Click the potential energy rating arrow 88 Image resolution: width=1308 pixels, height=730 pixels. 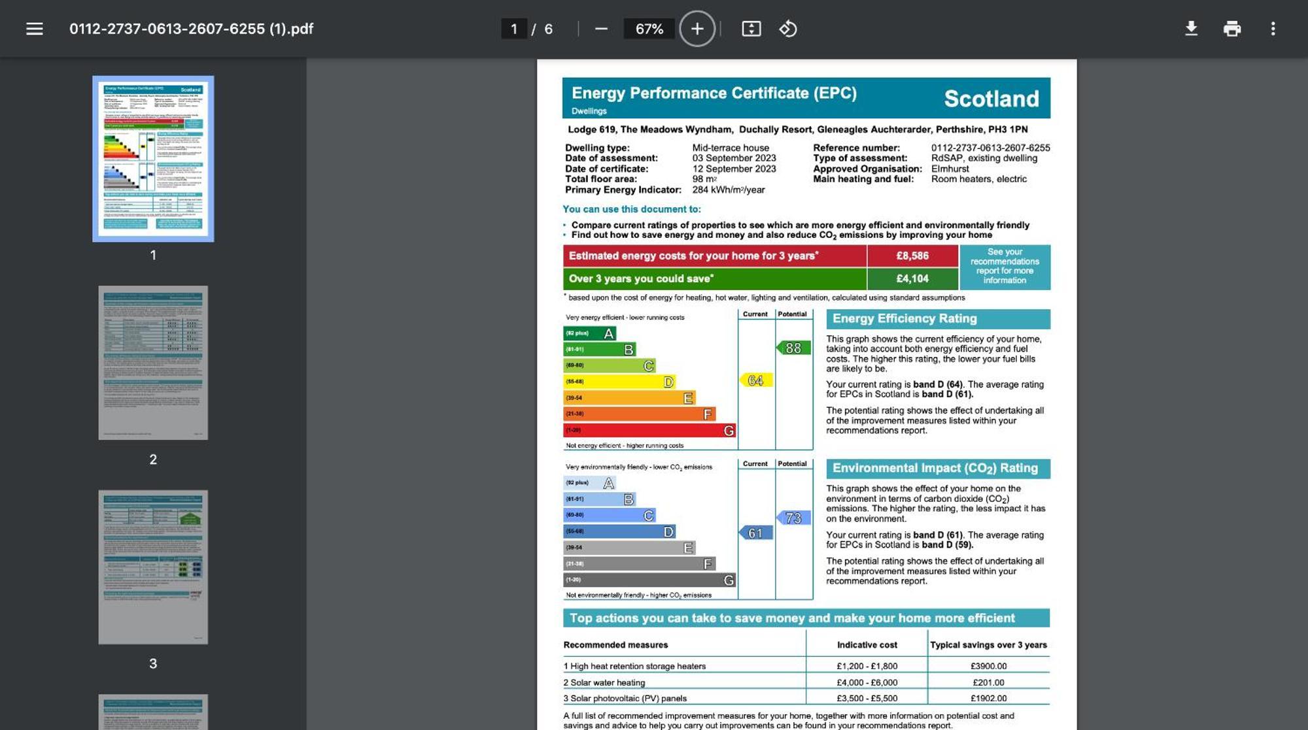point(793,348)
